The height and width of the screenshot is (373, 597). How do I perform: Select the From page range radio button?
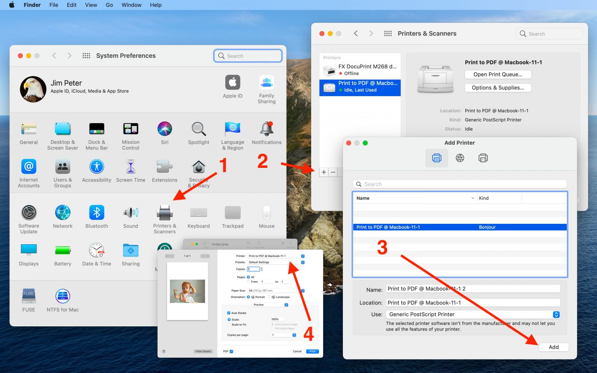click(248, 282)
